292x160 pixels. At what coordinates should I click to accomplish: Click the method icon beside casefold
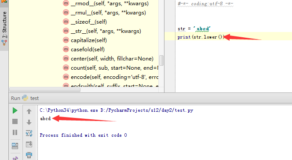pyautogui.click(x=66, y=50)
